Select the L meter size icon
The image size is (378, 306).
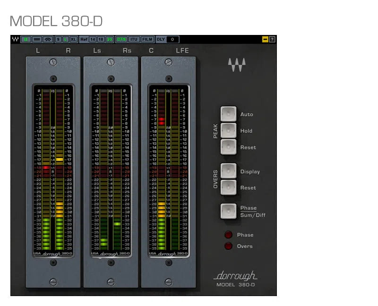click(65, 39)
